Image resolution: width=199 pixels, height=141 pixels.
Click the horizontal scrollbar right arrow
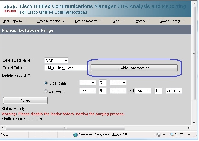[189, 128]
